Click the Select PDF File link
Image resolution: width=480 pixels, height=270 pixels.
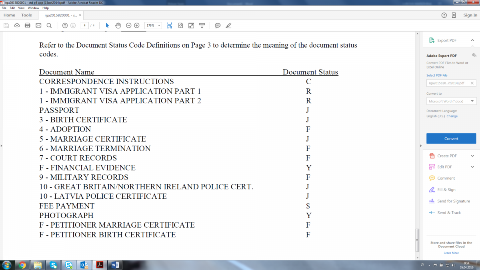437,75
